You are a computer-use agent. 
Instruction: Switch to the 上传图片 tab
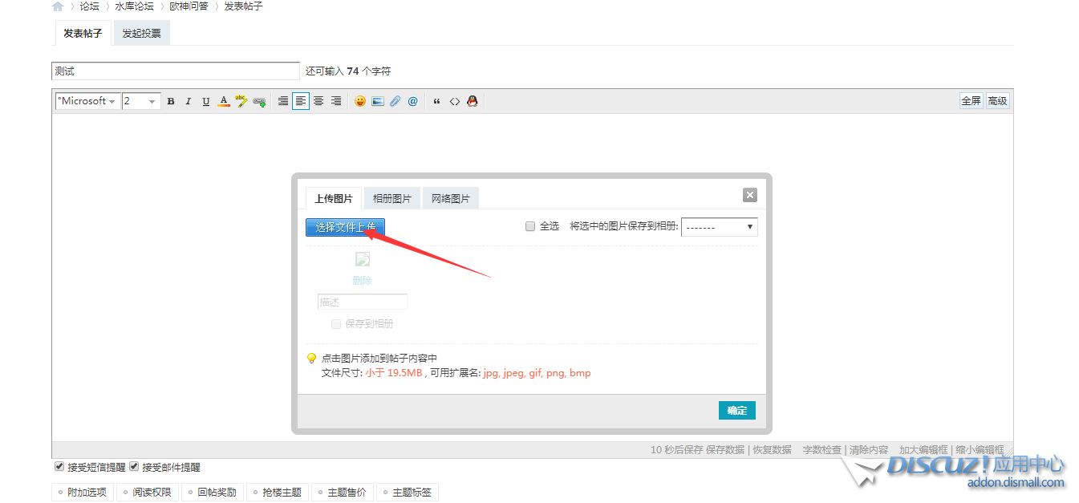point(334,198)
